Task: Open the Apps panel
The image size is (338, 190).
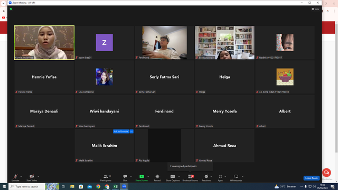Action: pyautogui.click(x=220, y=178)
